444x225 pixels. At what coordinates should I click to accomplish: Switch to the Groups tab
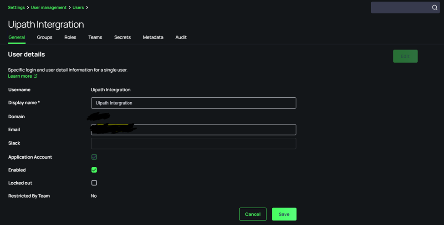(45, 37)
